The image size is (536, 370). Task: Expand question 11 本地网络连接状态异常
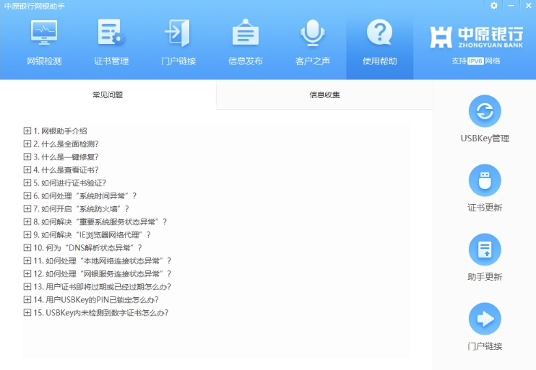click(x=27, y=260)
